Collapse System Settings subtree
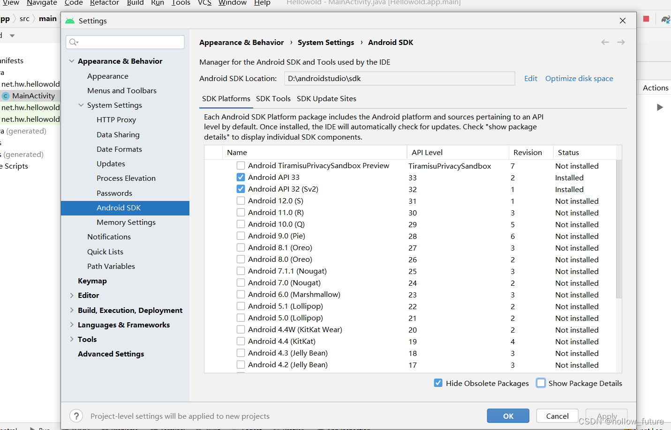671x430 pixels. click(x=81, y=105)
